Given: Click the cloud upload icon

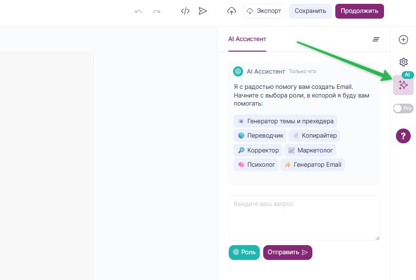Looking at the screenshot, I should [x=231, y=11].
